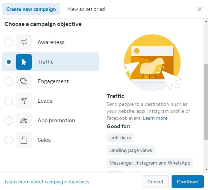Click Messenger, Instagram and WhatsApp tag
Viewport: 208px width, 190px height.
tap(150, 163)
